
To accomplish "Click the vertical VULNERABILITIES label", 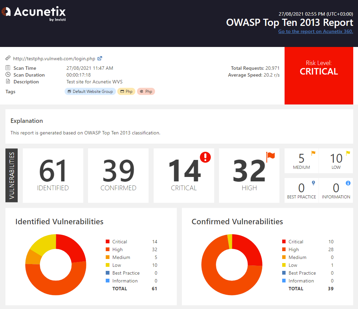I will coord(12,176).
